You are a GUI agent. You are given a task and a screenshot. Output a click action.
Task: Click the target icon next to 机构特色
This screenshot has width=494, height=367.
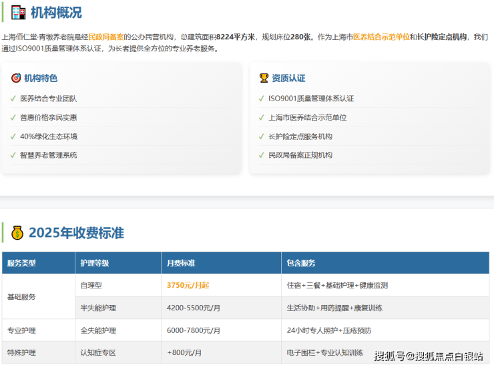16,78
